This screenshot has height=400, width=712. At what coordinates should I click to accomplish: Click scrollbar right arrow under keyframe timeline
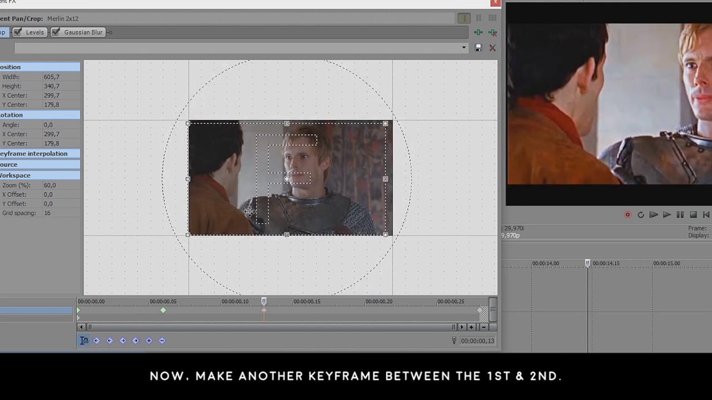tap(461, 327)
